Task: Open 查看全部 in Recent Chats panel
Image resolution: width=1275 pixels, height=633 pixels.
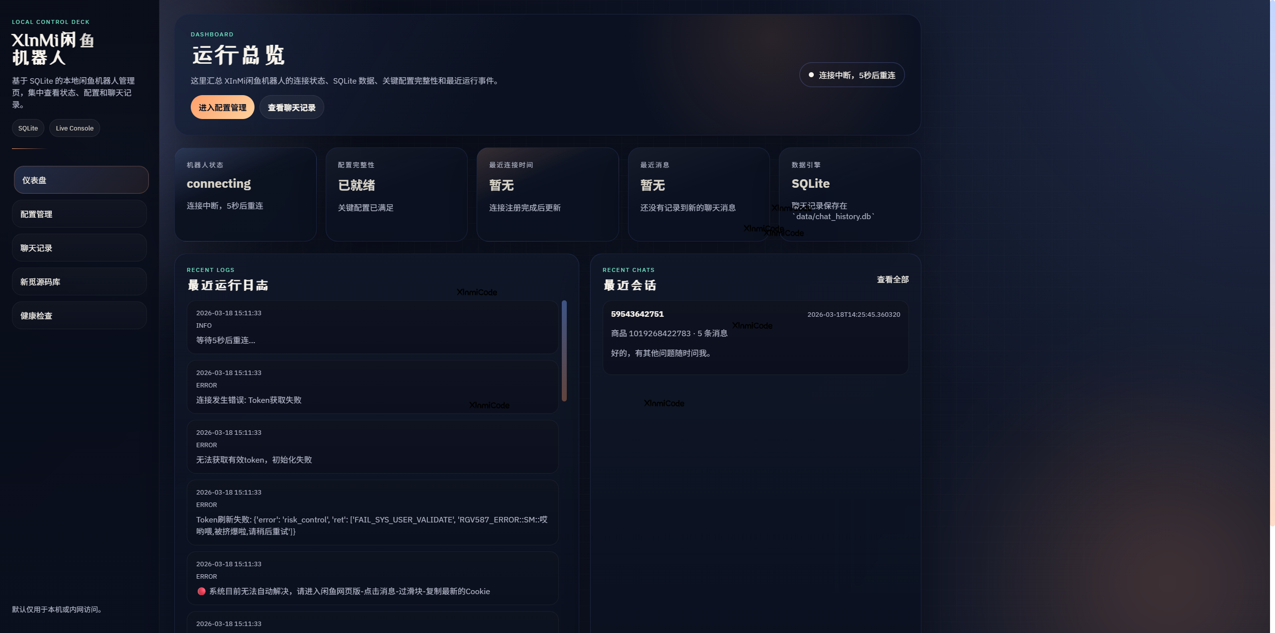Action: pos(892,279)
